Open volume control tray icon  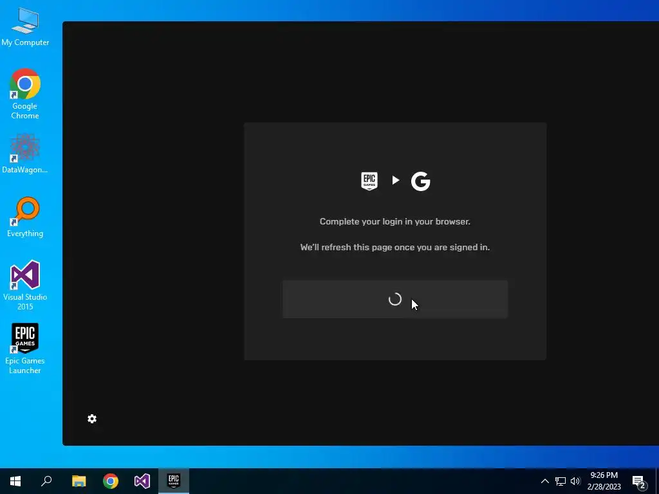575,481
